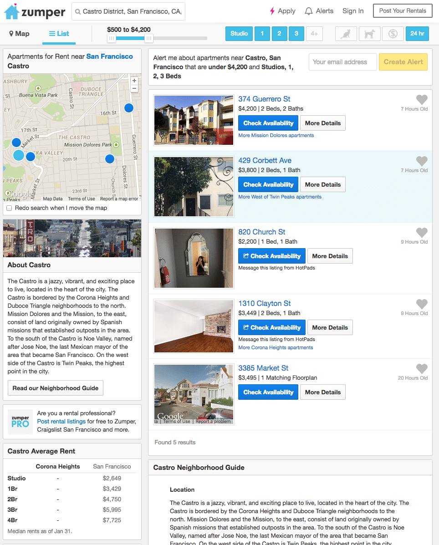Click the List hamburger icon
Screen dimensions: 439x545
pos(52,34)
